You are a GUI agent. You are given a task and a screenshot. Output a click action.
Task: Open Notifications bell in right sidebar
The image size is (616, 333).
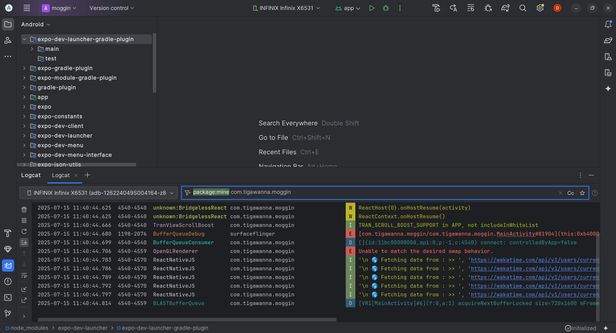coord(608,24)
